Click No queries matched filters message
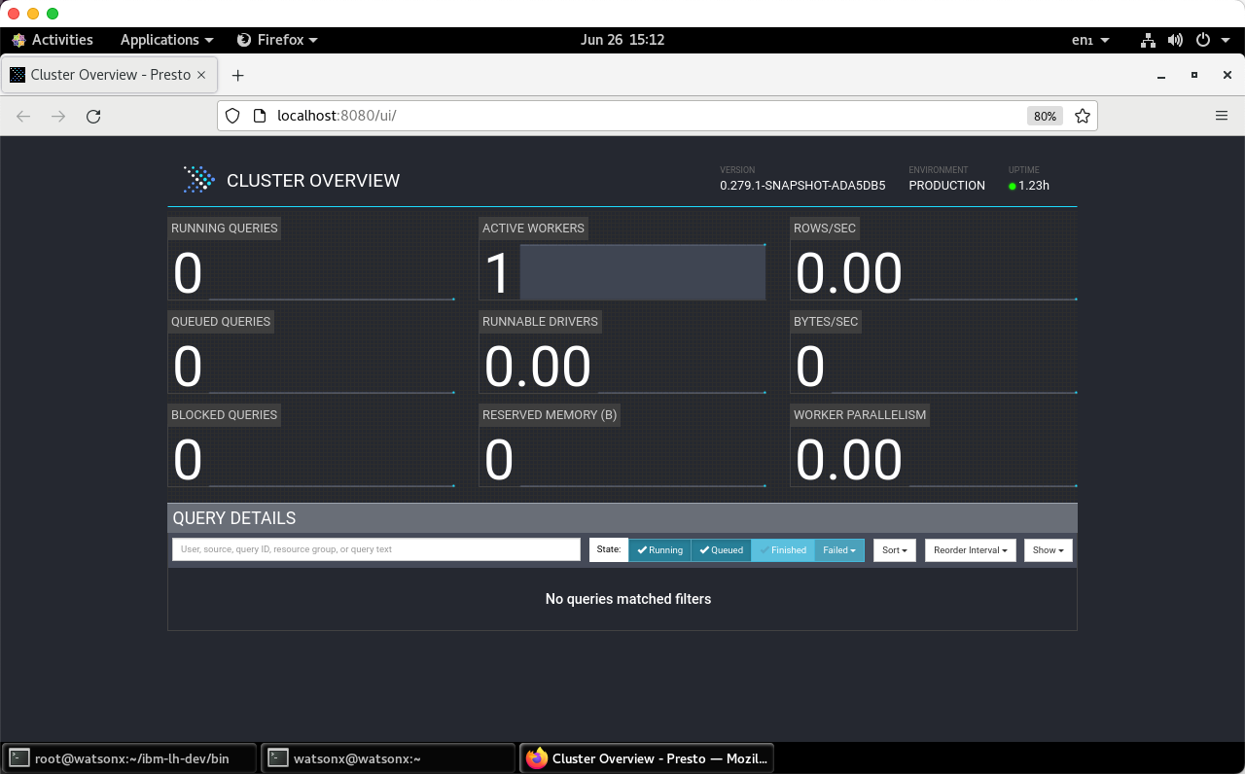1245x774 pixels. point(628,599)
